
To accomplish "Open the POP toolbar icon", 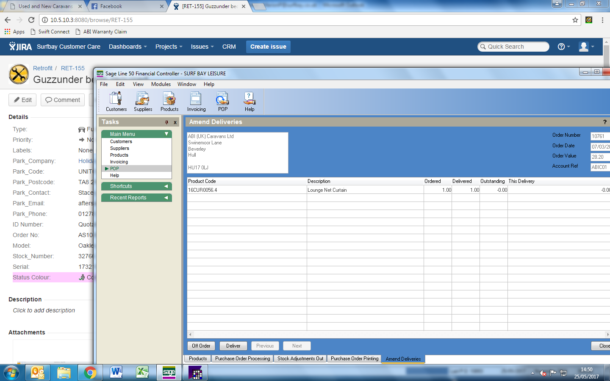I will click(223, 102).
